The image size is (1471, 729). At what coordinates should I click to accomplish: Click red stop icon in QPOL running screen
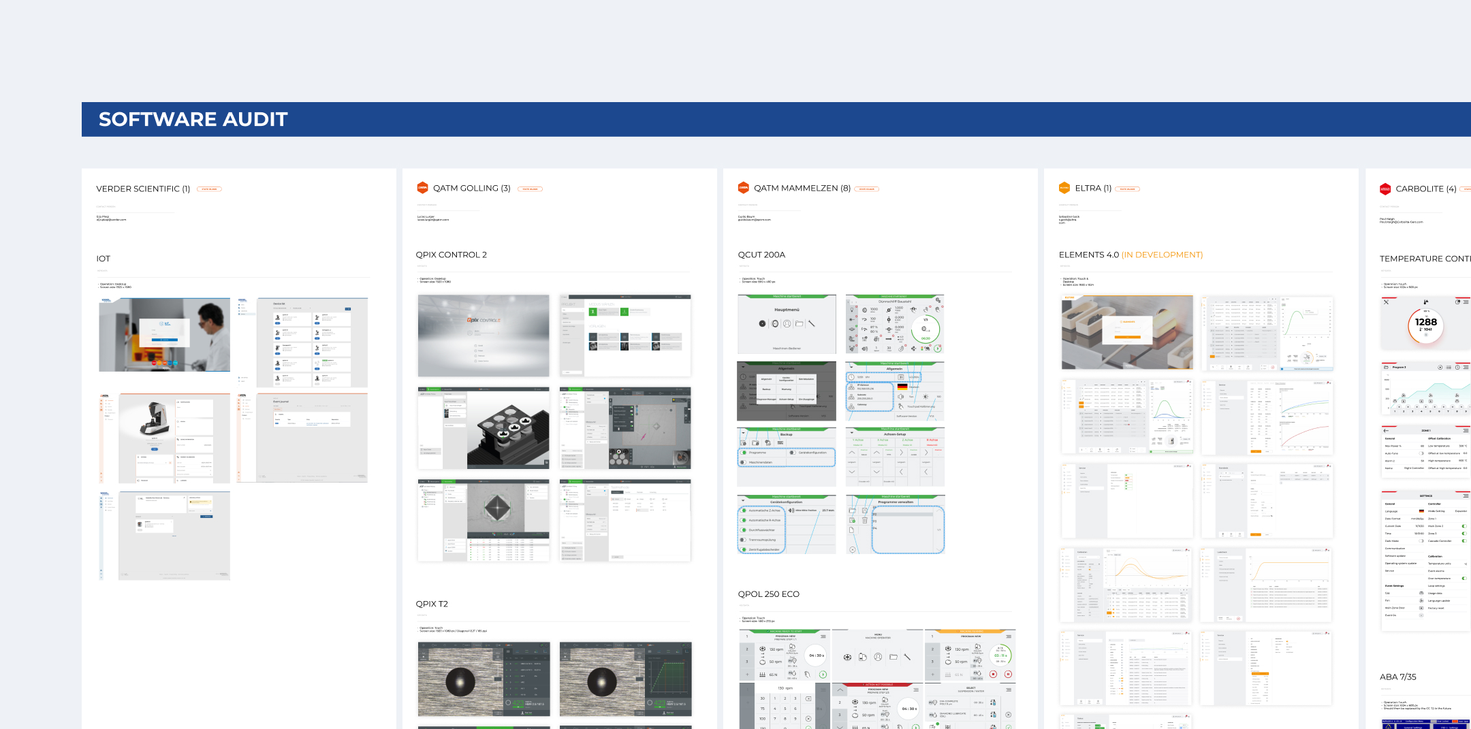point(993,674)
